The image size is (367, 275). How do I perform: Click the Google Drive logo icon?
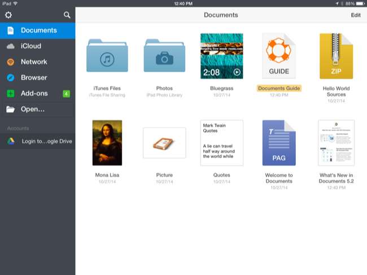coord(11,141)
